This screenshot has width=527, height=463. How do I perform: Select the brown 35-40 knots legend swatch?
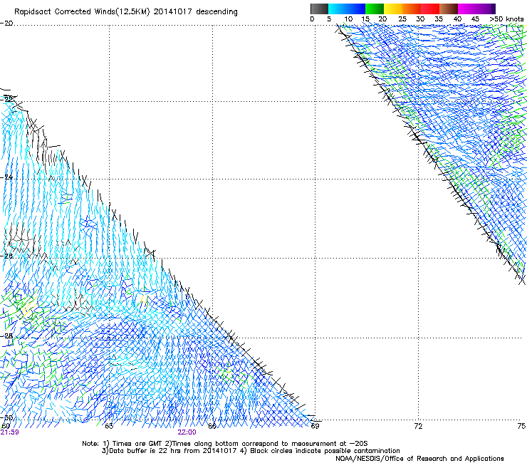pyautogui.click(x=449, y=9)
